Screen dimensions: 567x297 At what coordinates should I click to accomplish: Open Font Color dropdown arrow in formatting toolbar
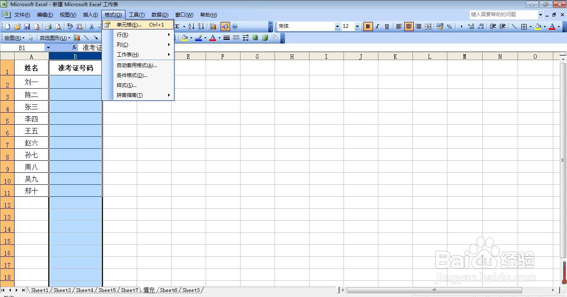(x=559, y=27)
